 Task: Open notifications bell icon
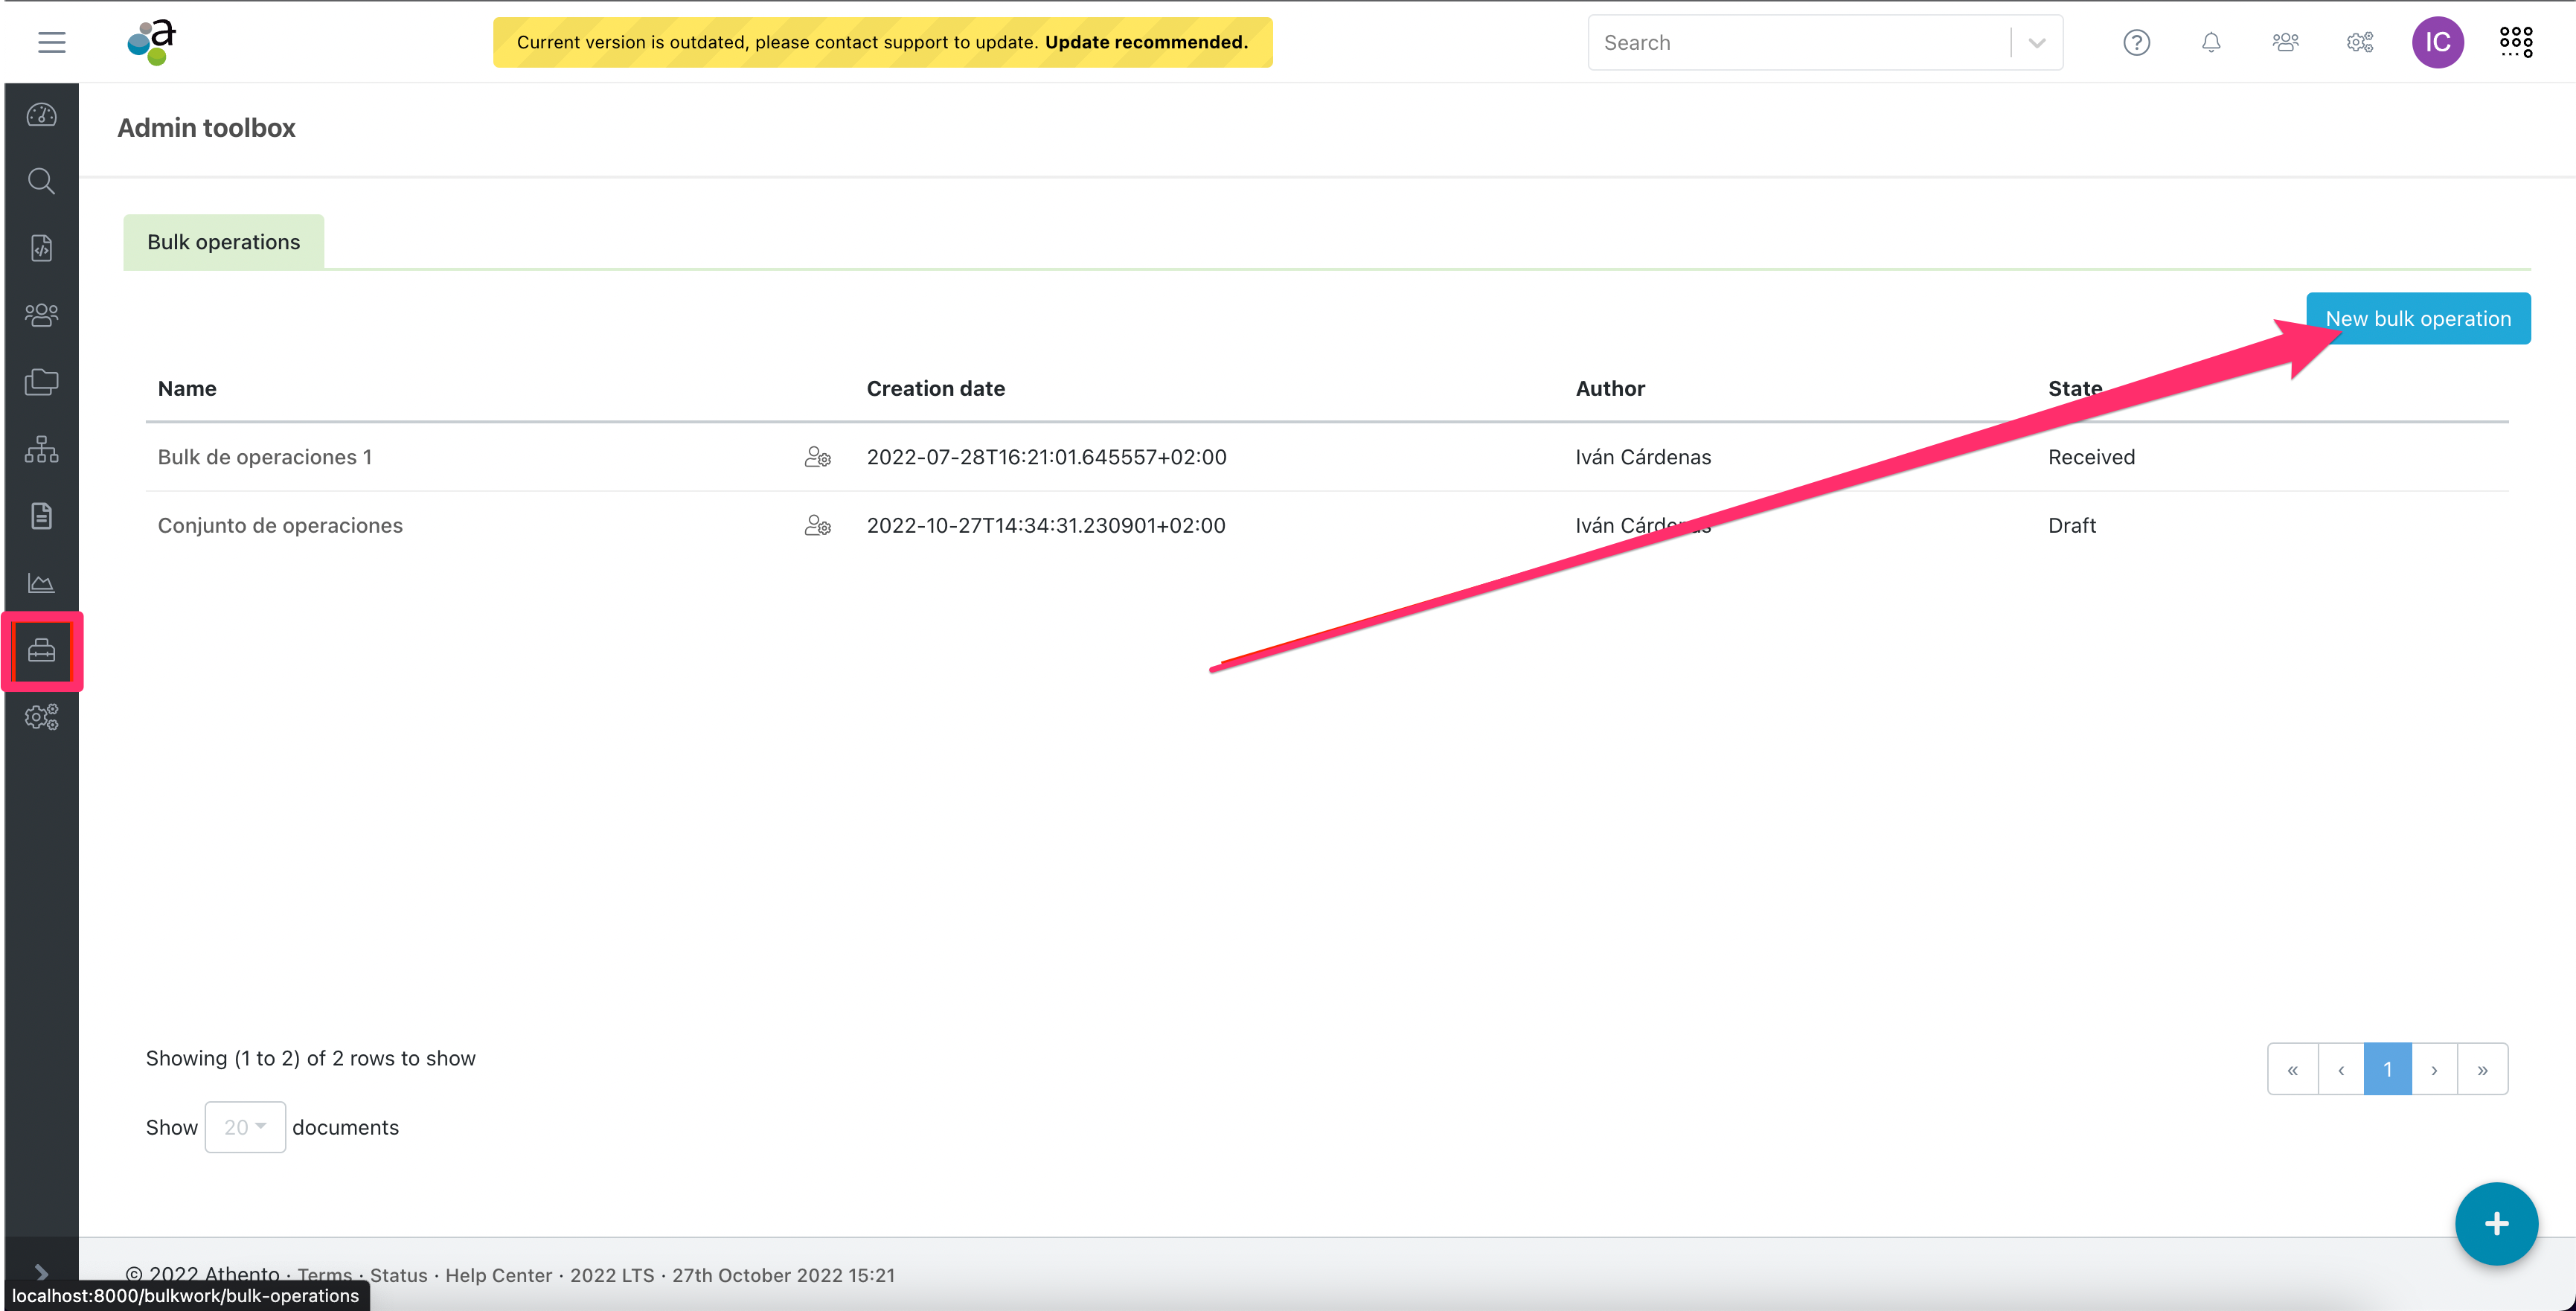(x=2211, y=42)
